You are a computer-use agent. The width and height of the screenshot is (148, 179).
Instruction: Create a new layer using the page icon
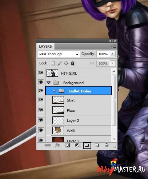click(x=97, y=145)
